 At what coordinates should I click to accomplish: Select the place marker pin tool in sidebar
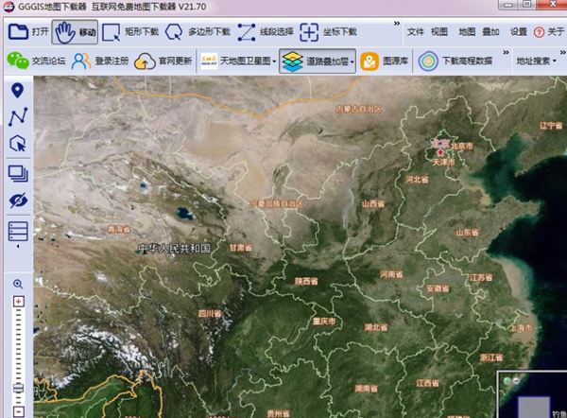coord(17,91)
